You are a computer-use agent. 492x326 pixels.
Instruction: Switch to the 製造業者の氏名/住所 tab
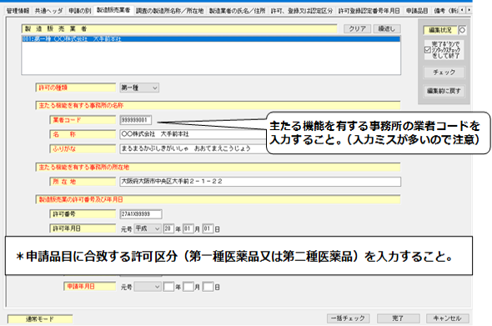point(237,11)
